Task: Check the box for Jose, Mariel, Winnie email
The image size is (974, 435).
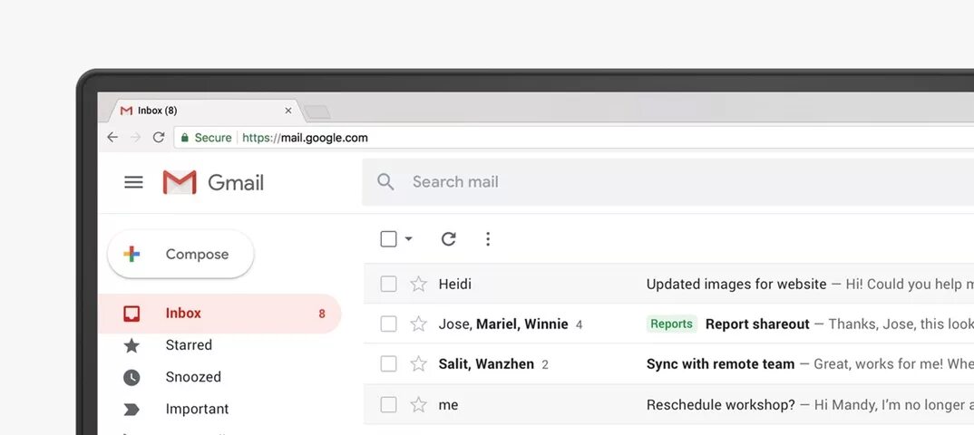Action: pos(388,324)
